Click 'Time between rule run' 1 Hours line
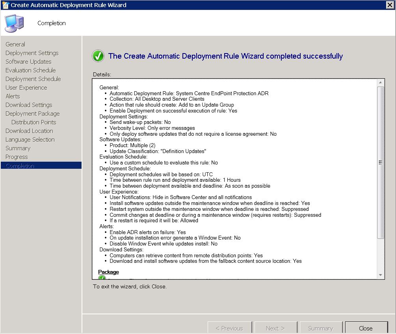 (x=175, y=180)
